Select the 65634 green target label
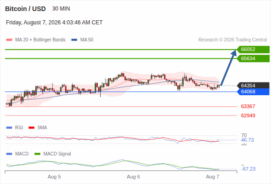 [253, 58]
